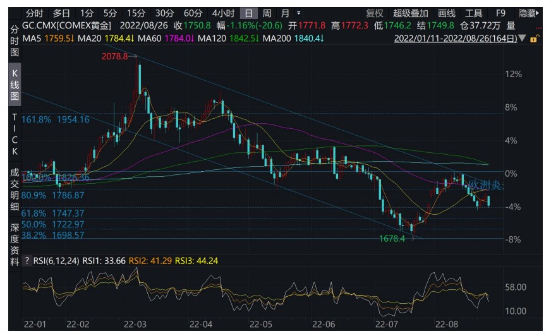This screenshot has width=551, height=336.
Task: Open the 复权 adjustment menu
Action: tap(374, 13)
